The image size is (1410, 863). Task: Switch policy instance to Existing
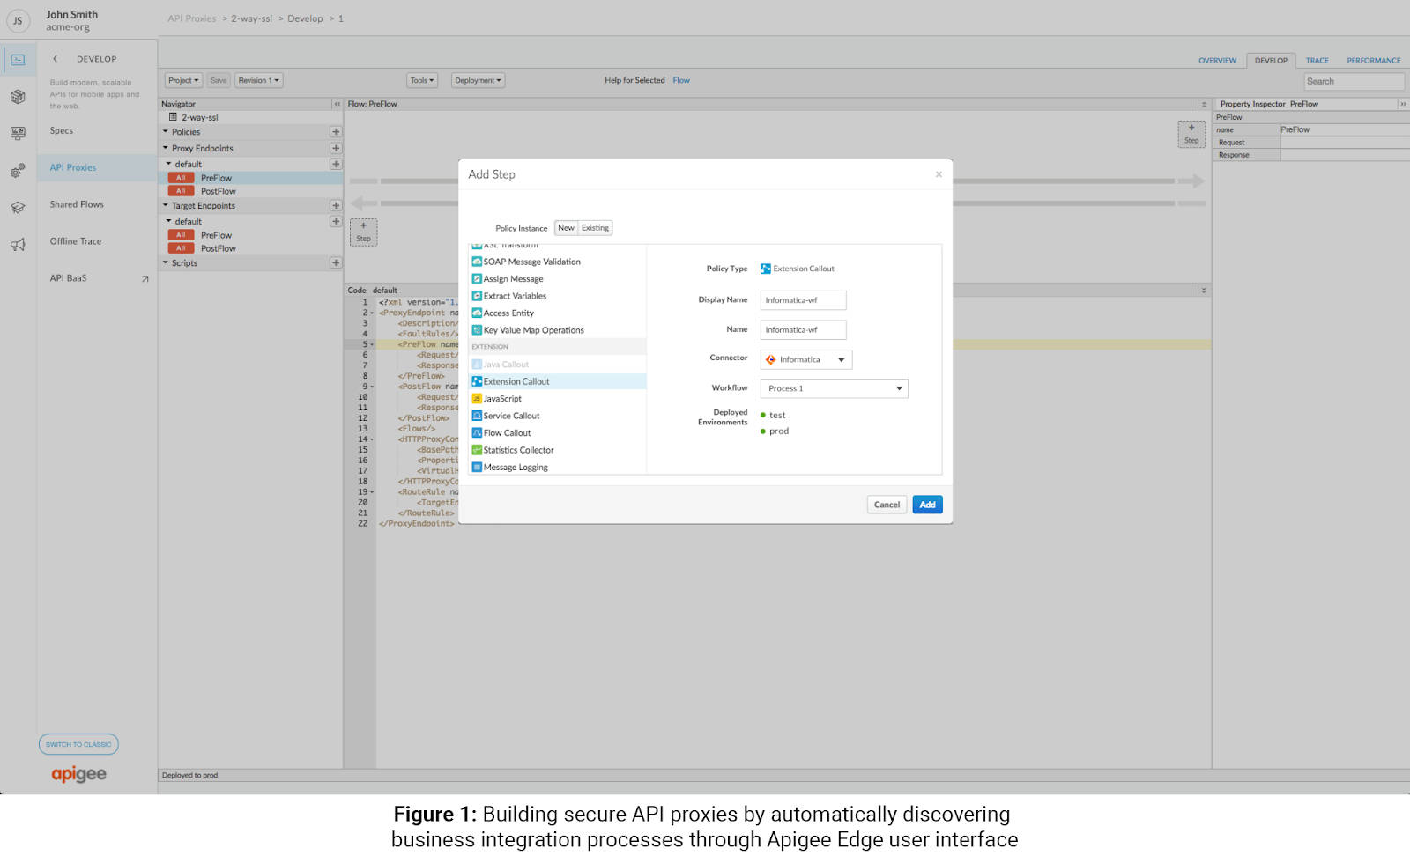pyautogui.click(x=595, y=228)
